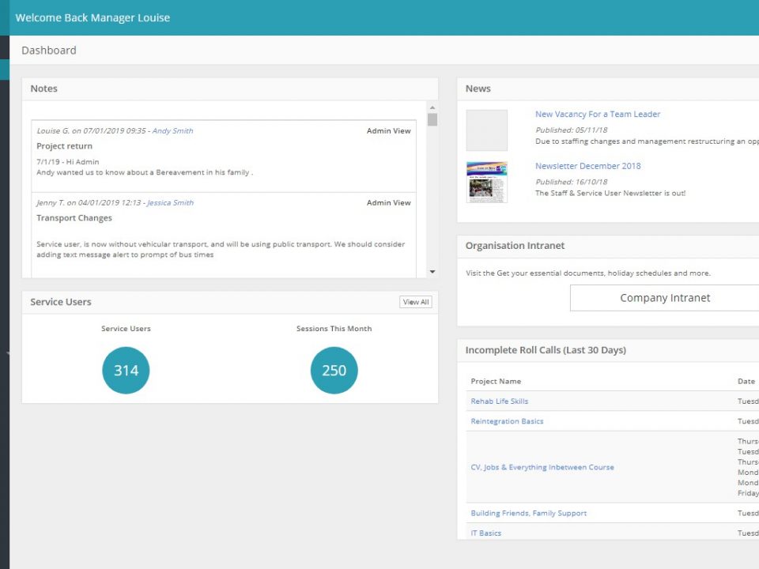Click the Notes panel scrollbar thumb

[432, 119]
